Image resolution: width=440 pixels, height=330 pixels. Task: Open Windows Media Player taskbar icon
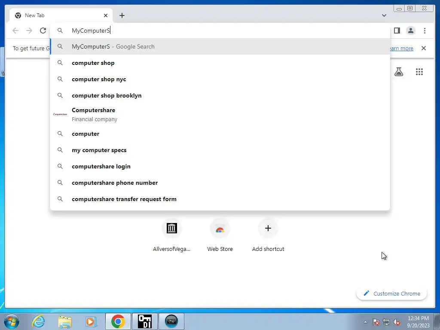[91, 321]
